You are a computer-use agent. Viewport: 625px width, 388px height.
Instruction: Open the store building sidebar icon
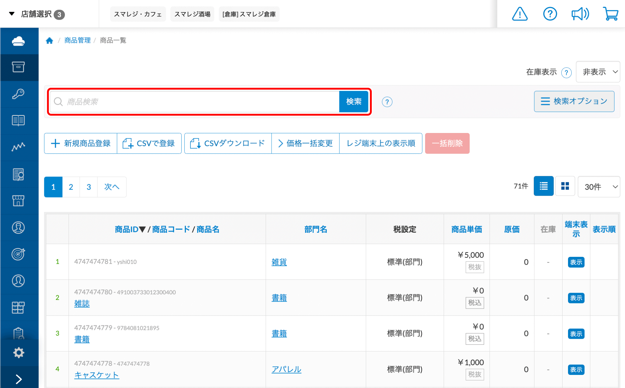(18, 201)
